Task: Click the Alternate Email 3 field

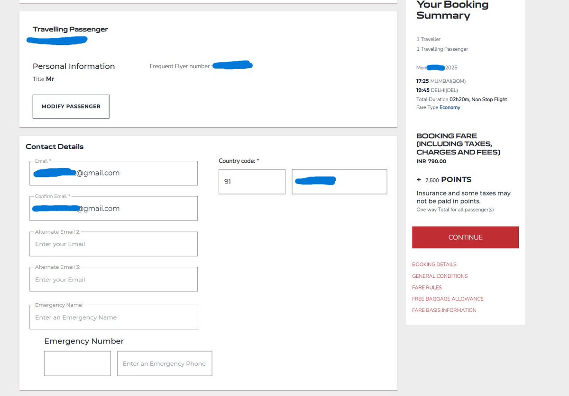Action: [113, 279]
